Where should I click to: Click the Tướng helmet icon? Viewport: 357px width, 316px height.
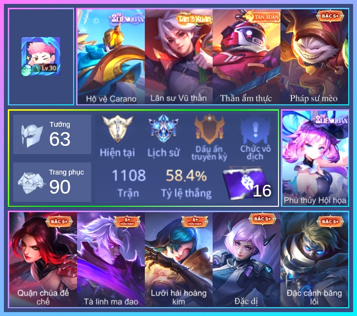(32, 136)
